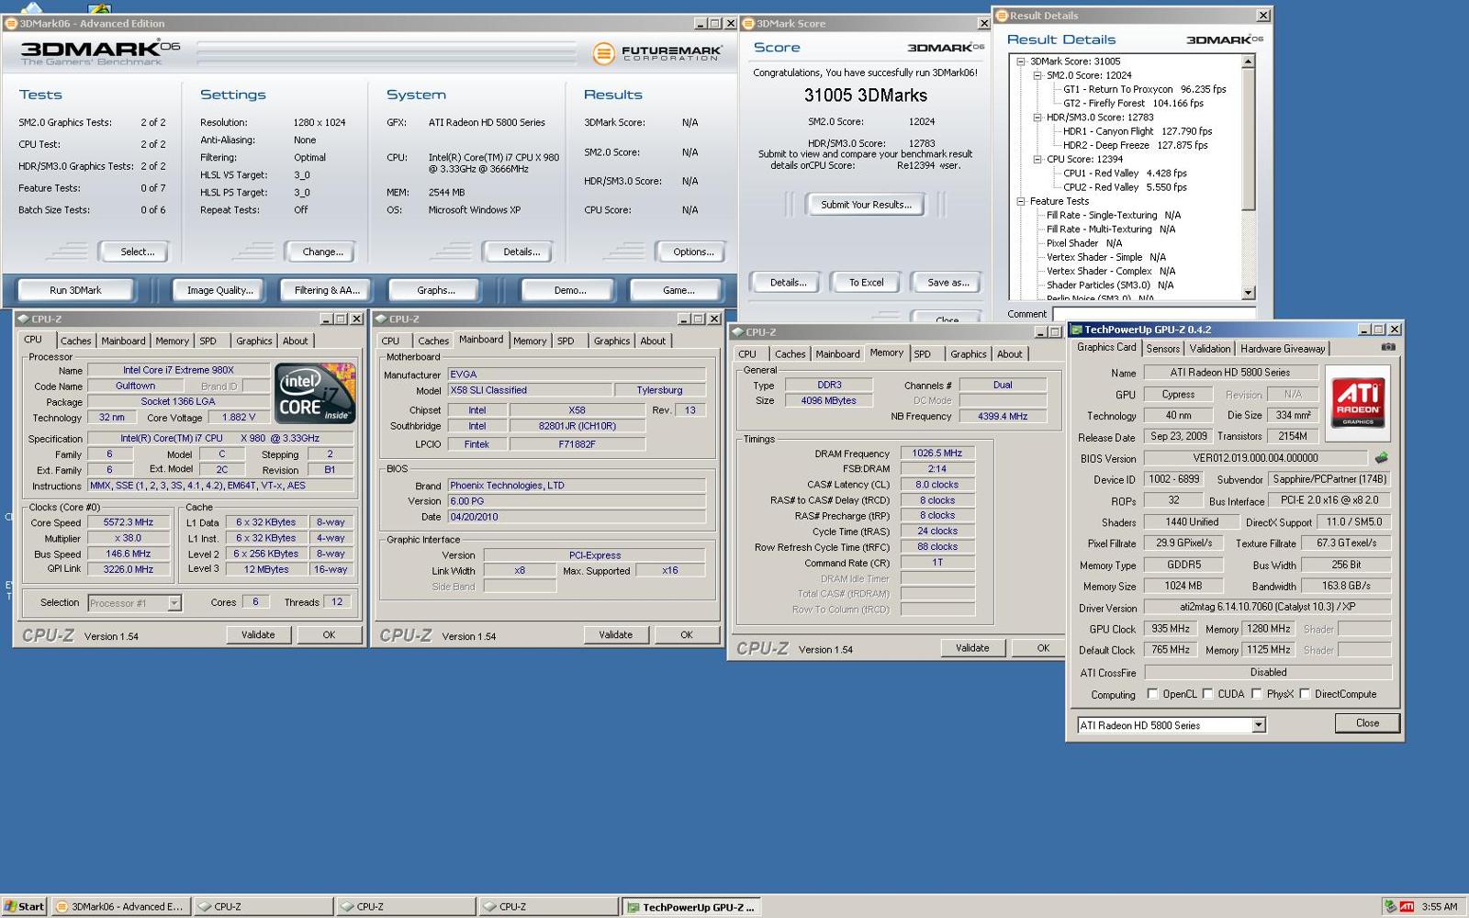Switch to the Sensors tab in GPU-Z
Screen dimensions: 1469x918
coord(1162,349)
